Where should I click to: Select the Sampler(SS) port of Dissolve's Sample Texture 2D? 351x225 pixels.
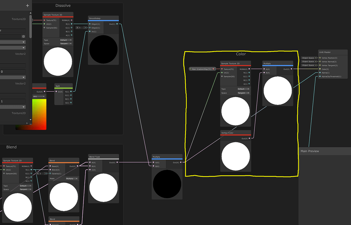[x=44, y=28]
